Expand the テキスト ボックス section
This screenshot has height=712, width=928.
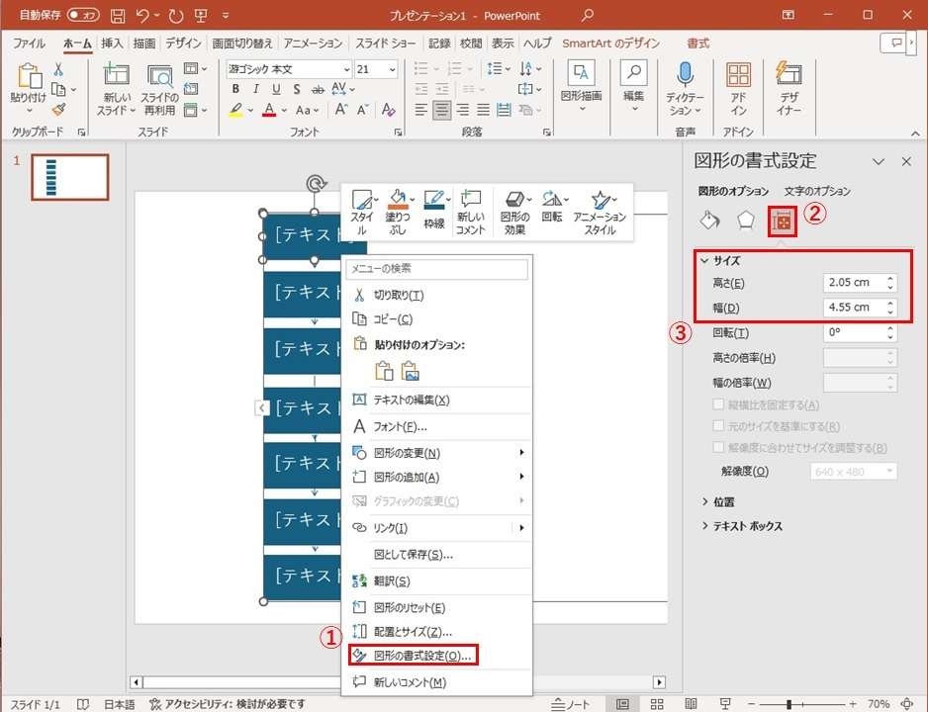pyautogui.click(x=747, y=526)
